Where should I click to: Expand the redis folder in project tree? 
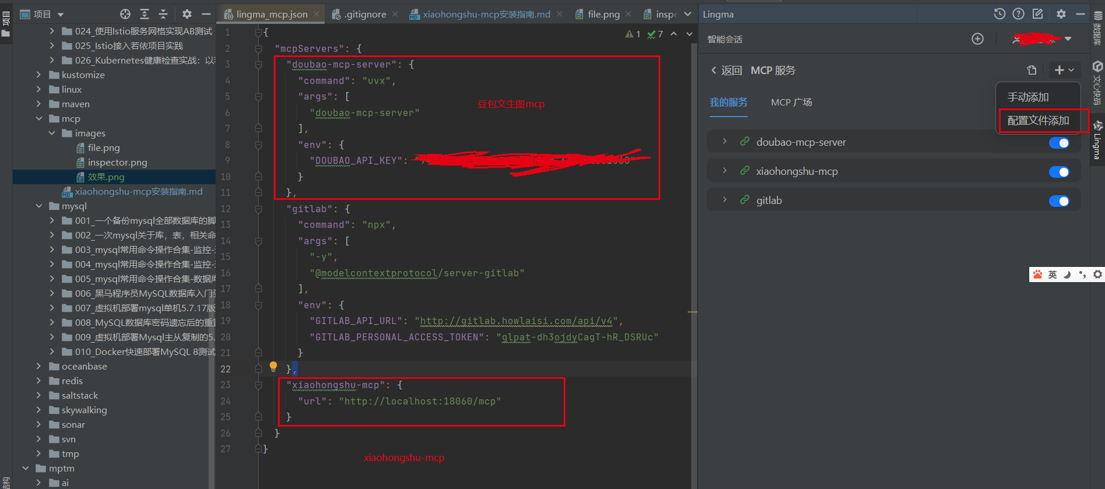point(39,381)
